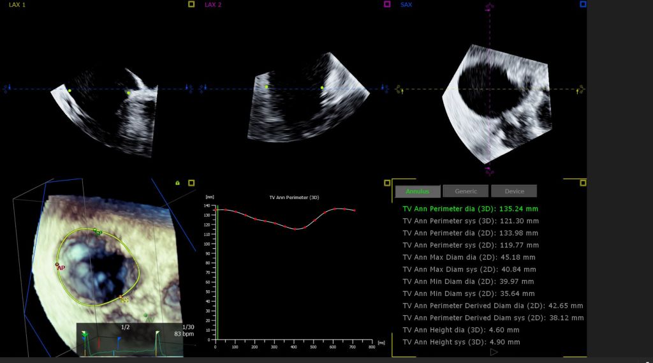Maximize the TV Ann Perimeter graph panel
Screen dimensions: 653x363
coord(387,183)
